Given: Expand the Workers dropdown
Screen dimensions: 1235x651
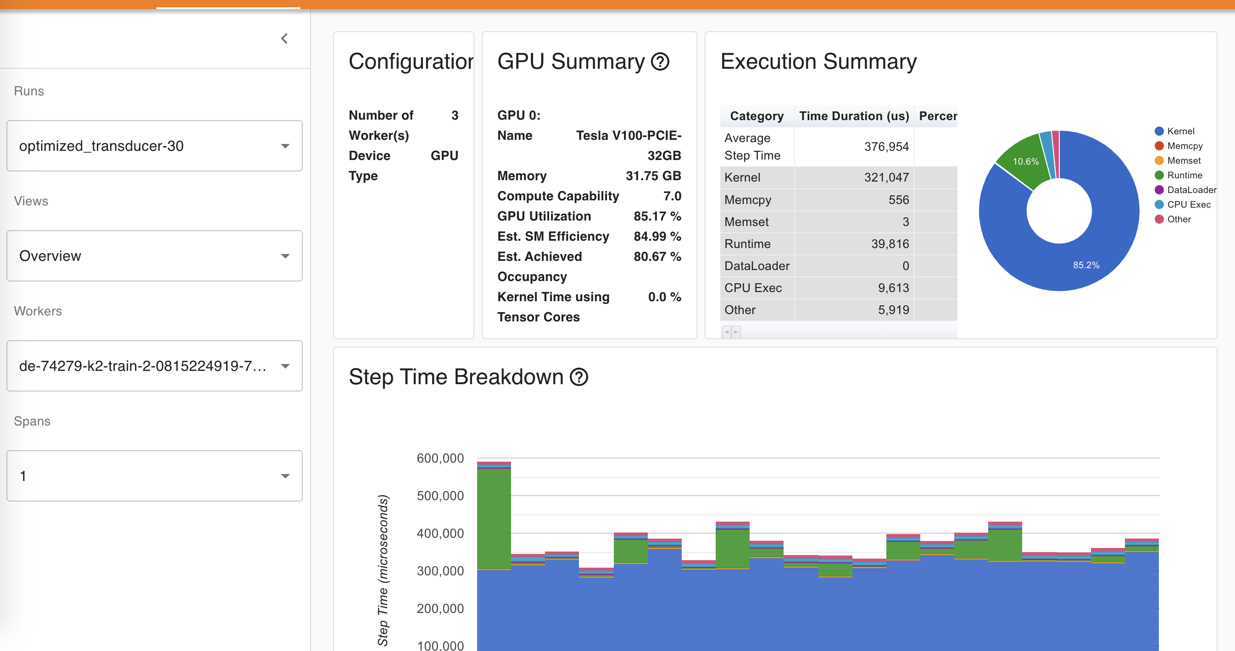Looking at the screenshot, I should 154,366.
